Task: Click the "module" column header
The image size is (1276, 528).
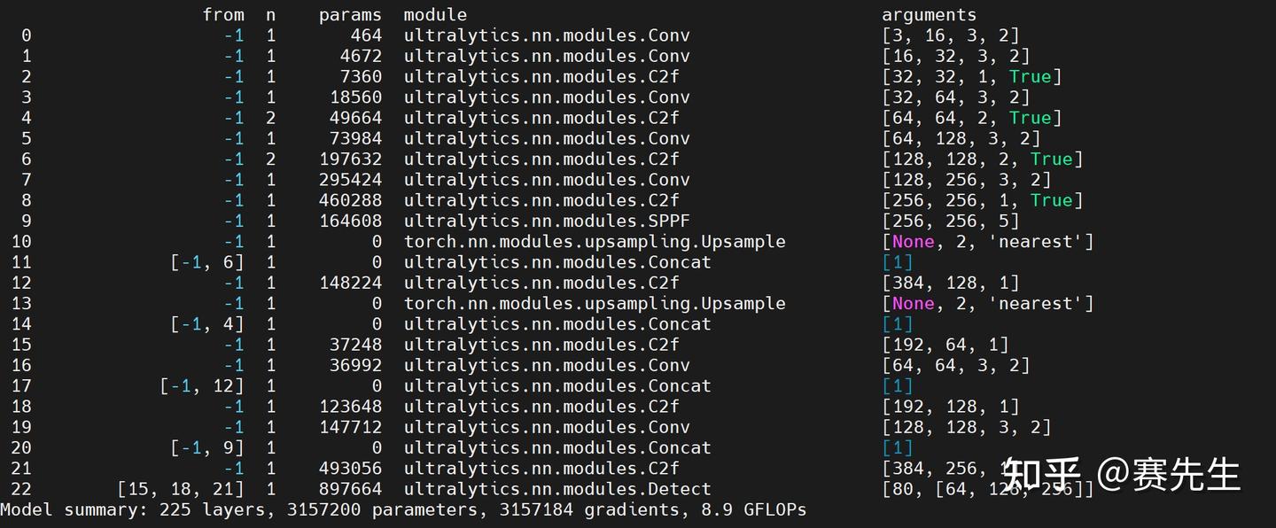Action: click(x=435, y=15)
